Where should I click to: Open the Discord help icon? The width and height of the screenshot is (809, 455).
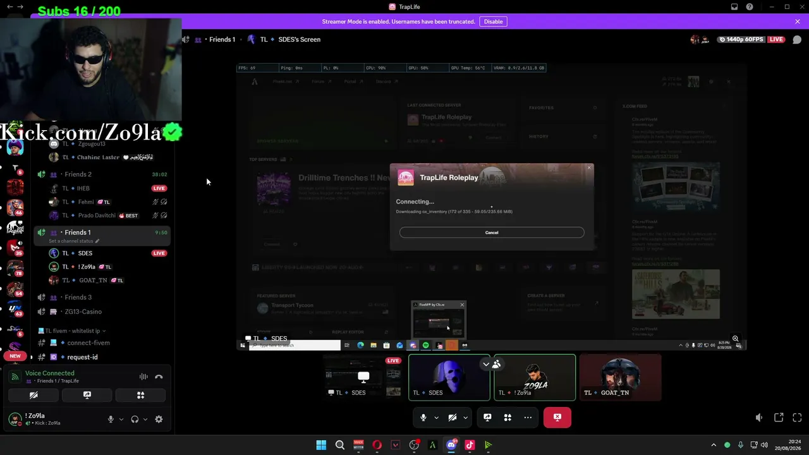coord(750,7)
